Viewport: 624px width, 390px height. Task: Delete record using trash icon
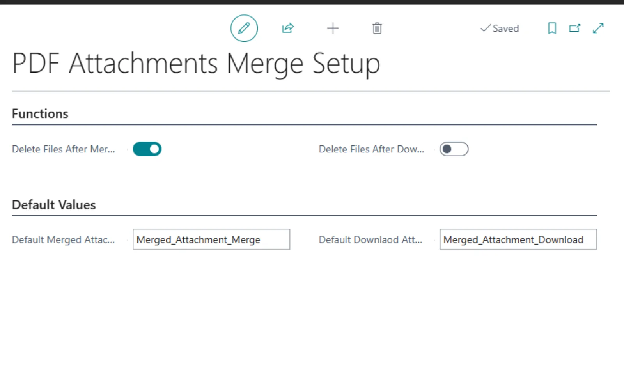tap(377, 28)
